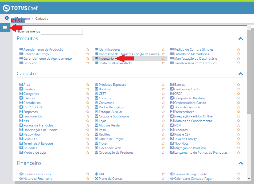Star the Entrada de Mercadorias item
The height and width of the screenshot is (184, 254).
point(239,54)
